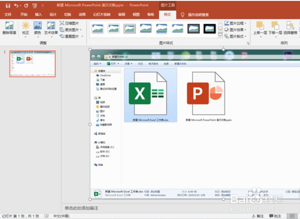Open the 帮助 tab

[151, 14]
